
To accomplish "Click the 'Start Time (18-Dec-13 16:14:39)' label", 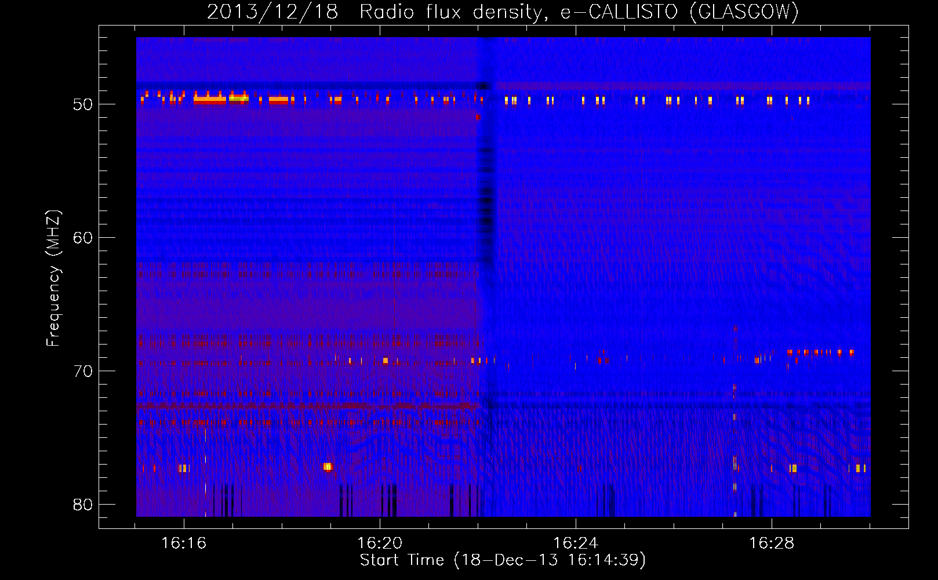I will pos(503,560).
